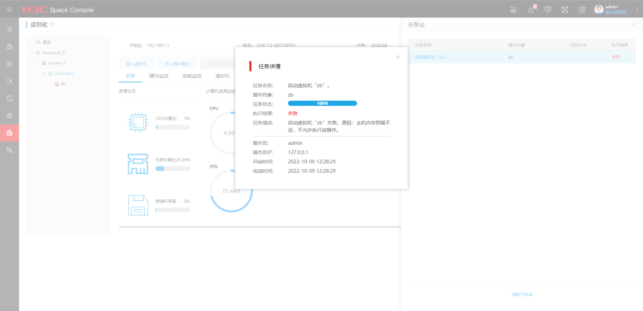Select 概览 in the virtualization tree
This screenshot has width=643, height=311.
pyautogui.click(x=47, y=42)
